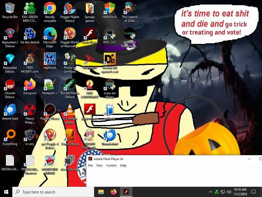Launch Heavy Weap... shortcut
This screenshot has height=197, width=262.
30,114
